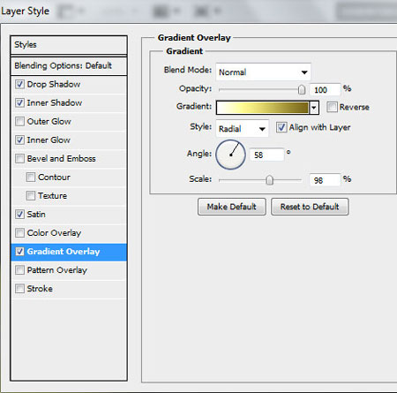Click the Opacity slider handle
Viewport: 397px width, 393px height.
302,90
